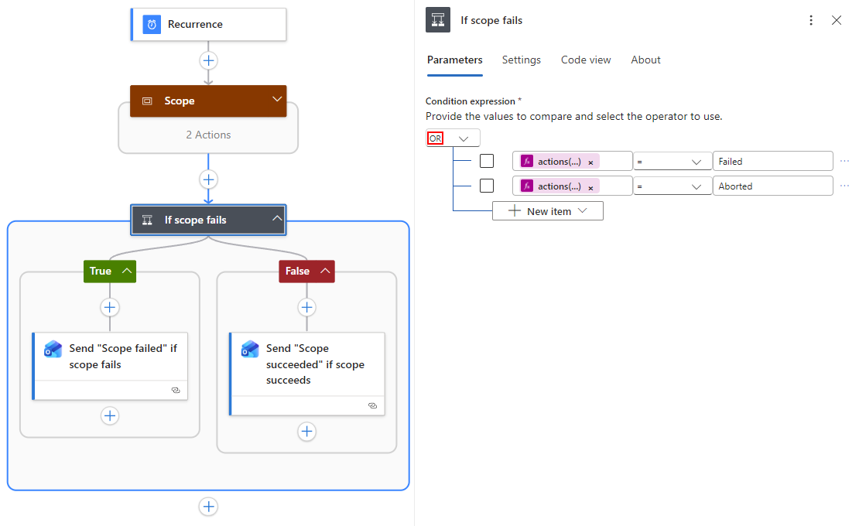Click the link icon on the 'Scope failed' action card
Image resolution: width=859 pixels, height=526 pixels.
tap(176, 391)
